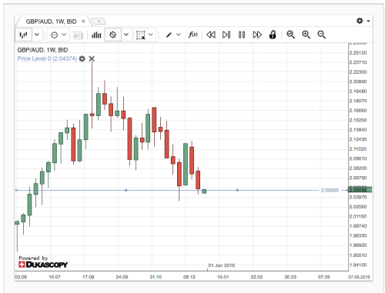The image size is (385, 293).
Task: Click the zoom in magnifier
Action: pos(306,35)
